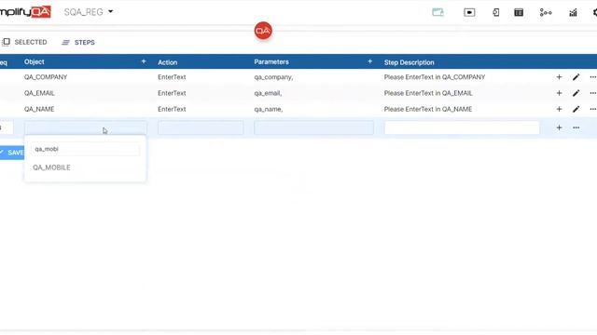This screenshot has height=335, width=597.
Task: Edit the QA_EMAIL step with pencil icon
Action: (x=576, y=93)
